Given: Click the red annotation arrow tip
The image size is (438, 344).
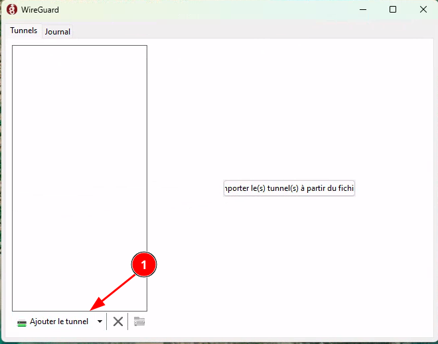Looking at the screenshot, I should pyautogui.click(x=92, y=309).
